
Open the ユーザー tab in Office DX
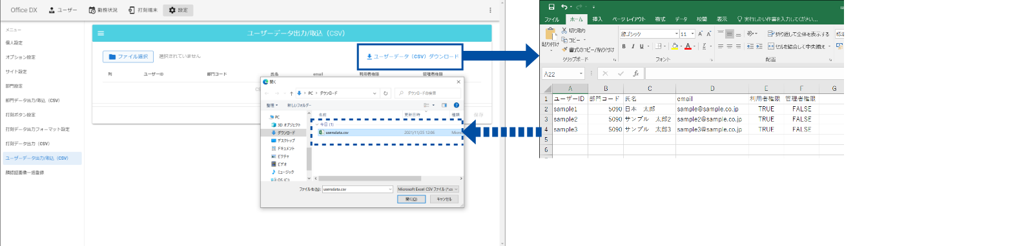[63, 10]
